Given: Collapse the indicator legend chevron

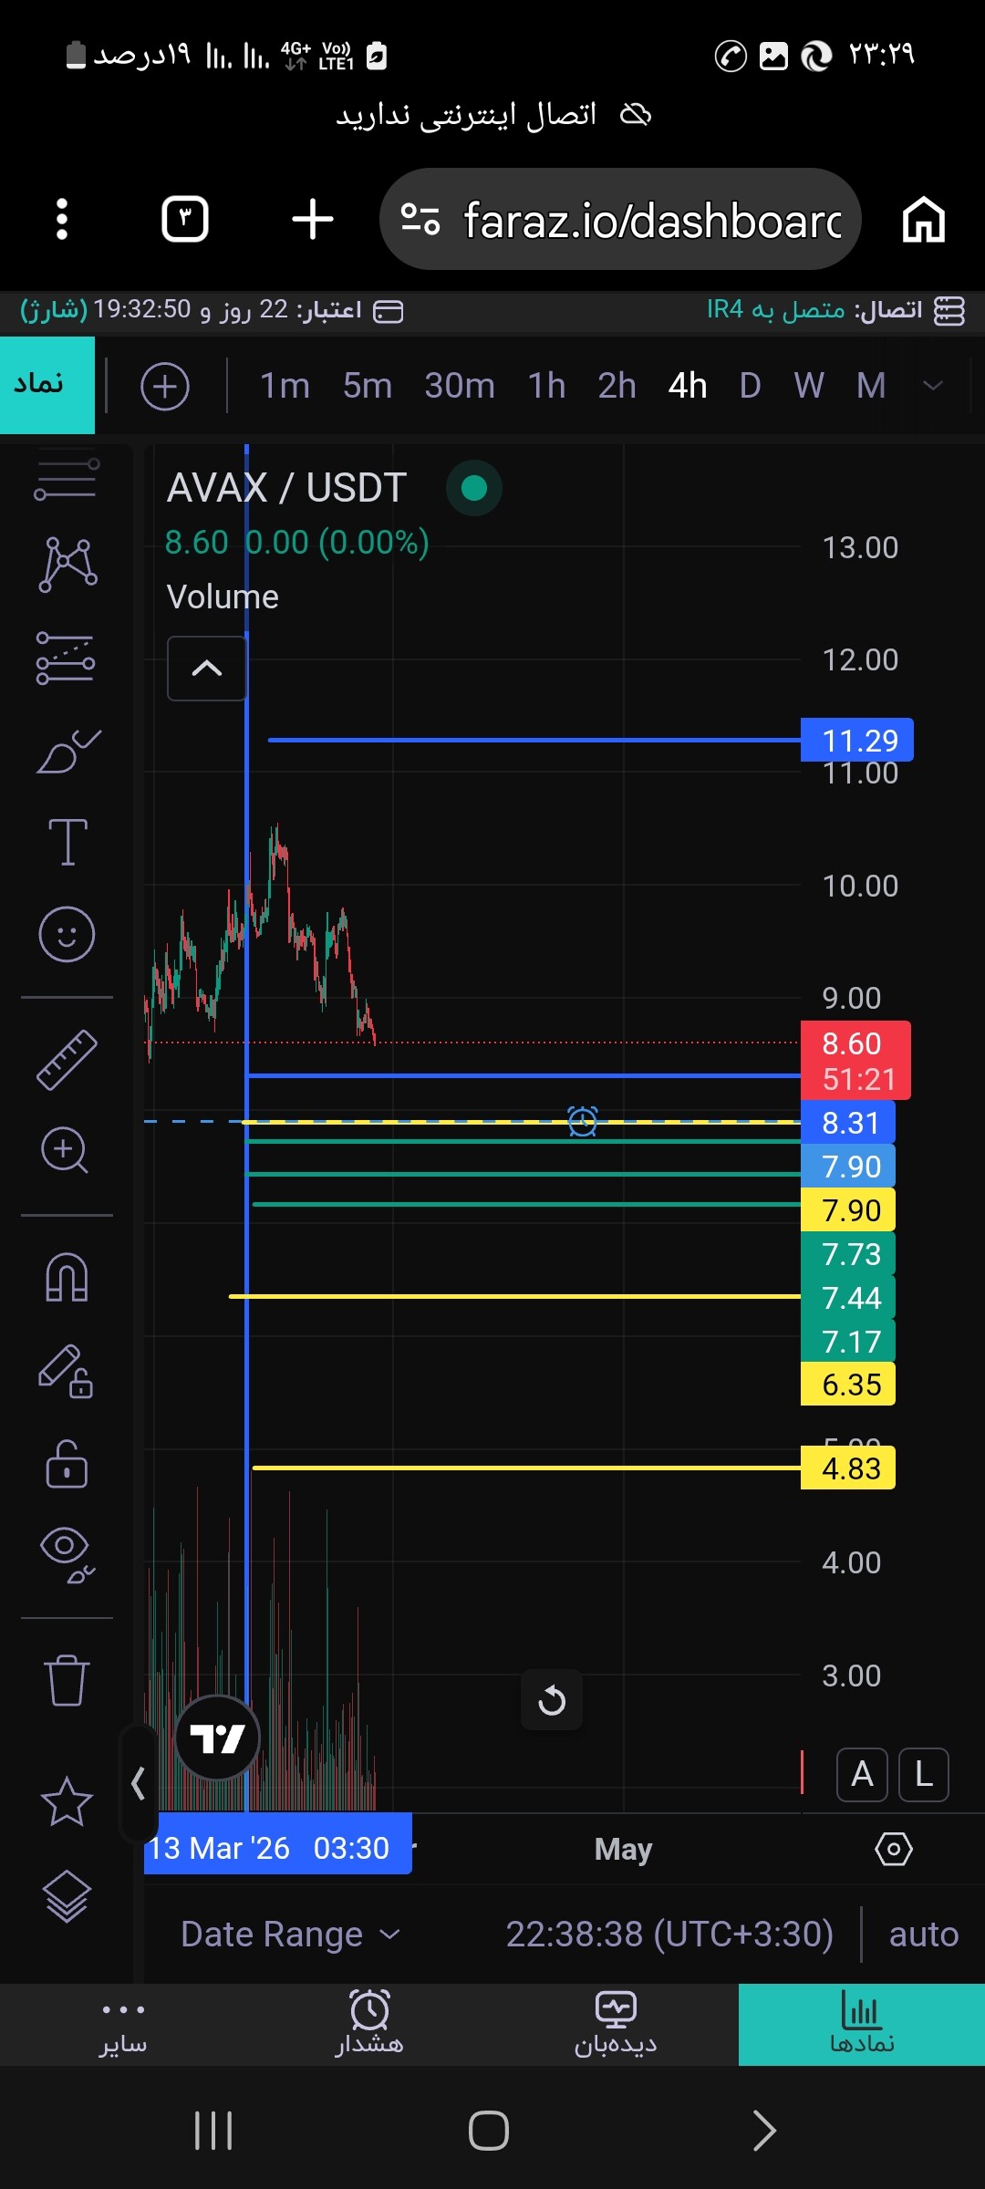Looking at the screenshot, I should tap(207, 669).
